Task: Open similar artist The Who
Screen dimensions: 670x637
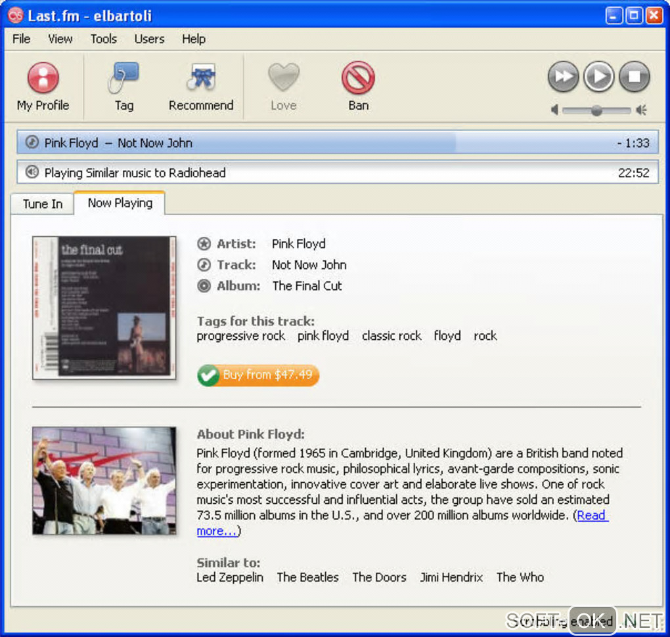Action: coord(520,577)
